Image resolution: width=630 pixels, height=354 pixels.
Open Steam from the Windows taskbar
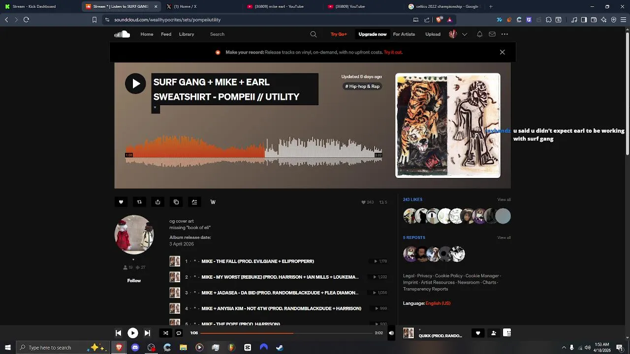[x=279, y=348]
